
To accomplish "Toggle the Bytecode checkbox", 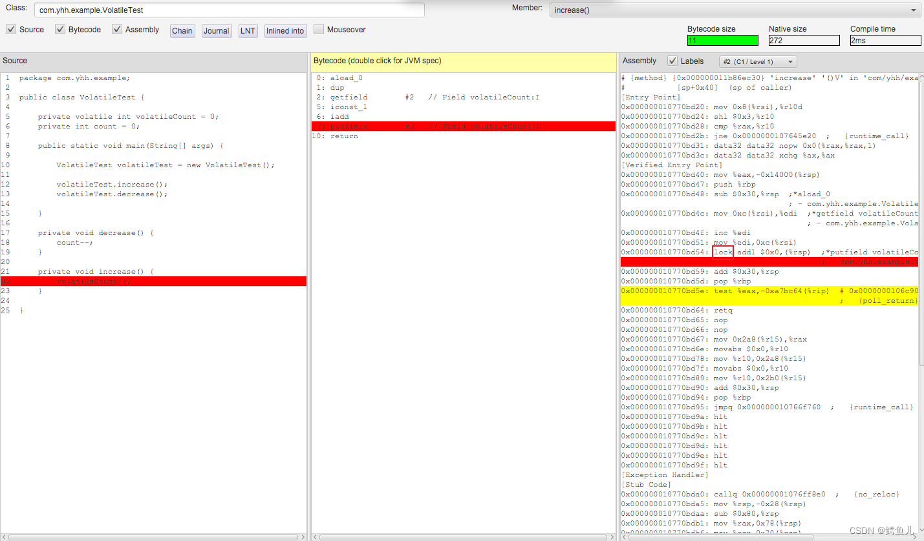I will 60,29.
